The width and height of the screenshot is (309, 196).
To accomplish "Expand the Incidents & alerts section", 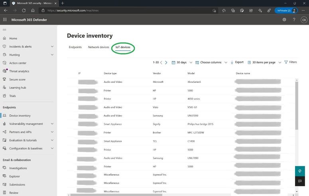I will 52,47.
